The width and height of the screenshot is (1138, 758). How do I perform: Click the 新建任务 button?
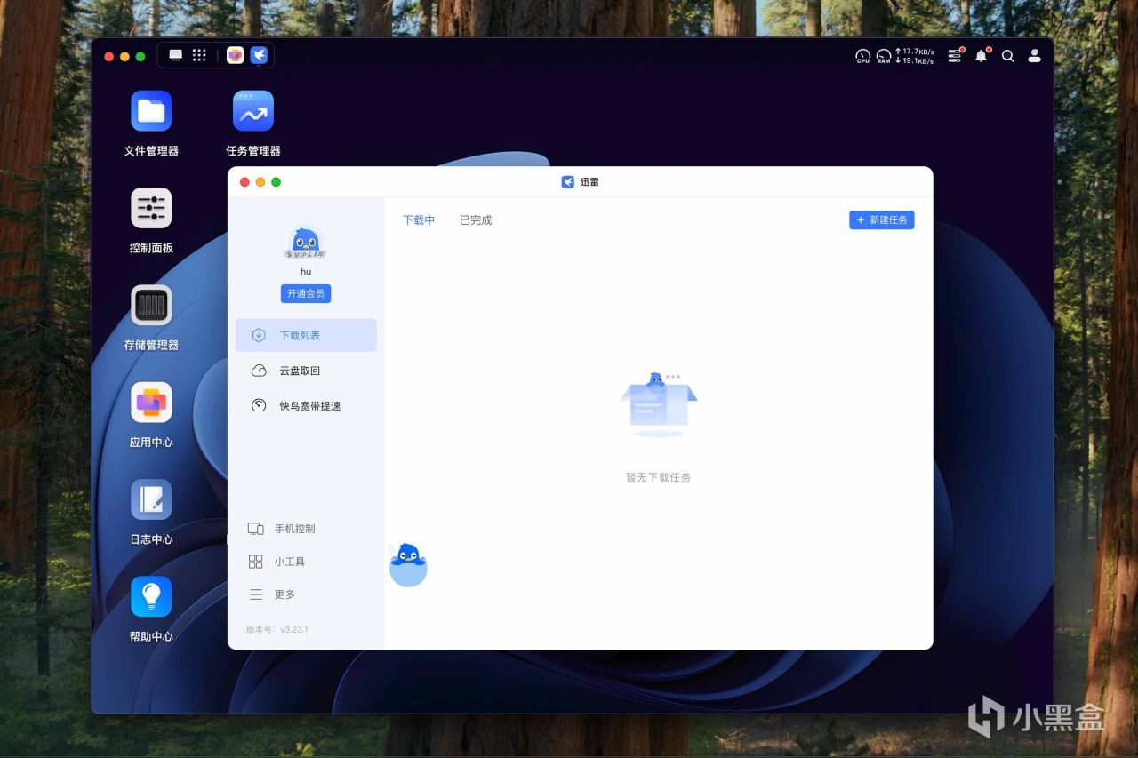click(882, 219)
